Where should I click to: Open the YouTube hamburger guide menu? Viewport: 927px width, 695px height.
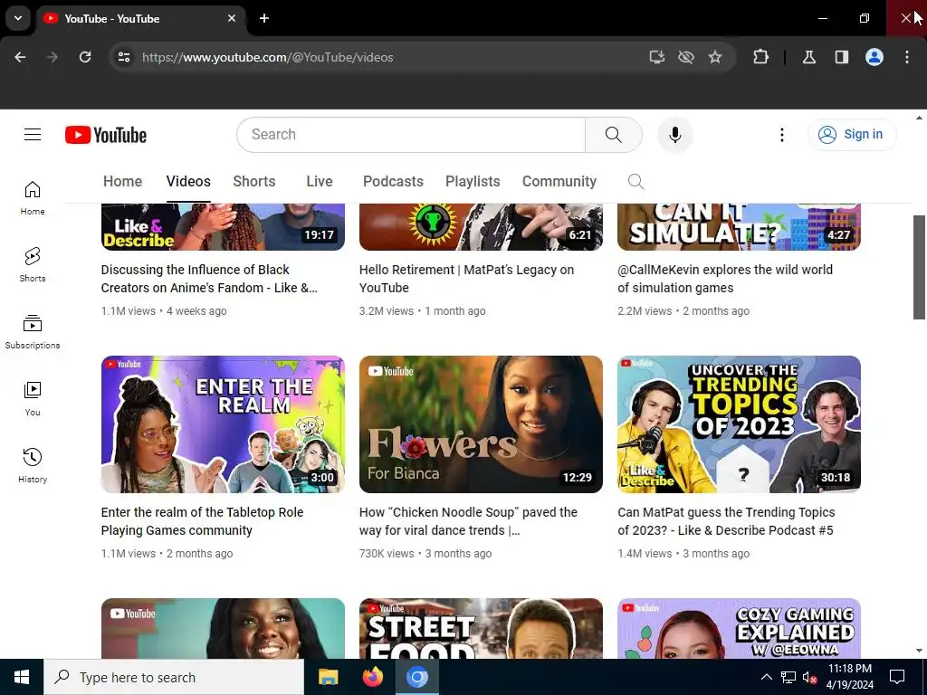pos(33,135)
